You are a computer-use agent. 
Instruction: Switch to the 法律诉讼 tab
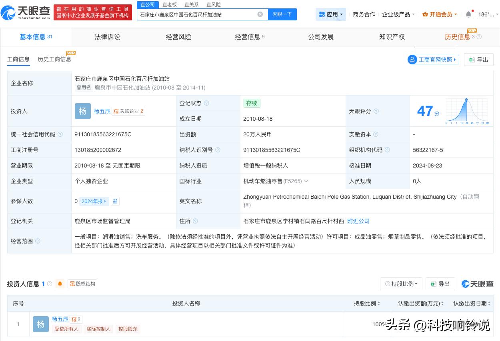coord(107,37)
